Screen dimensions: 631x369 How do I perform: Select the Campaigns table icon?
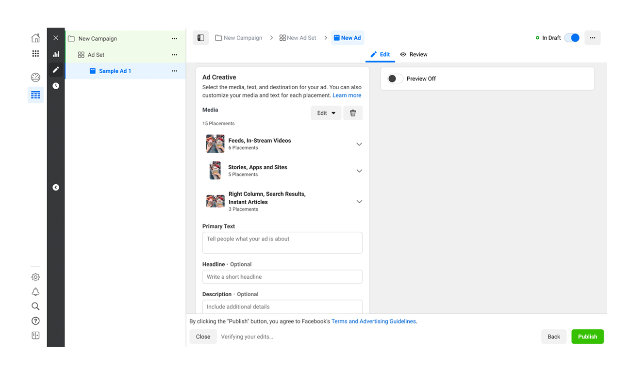click(x=35, y=95)
